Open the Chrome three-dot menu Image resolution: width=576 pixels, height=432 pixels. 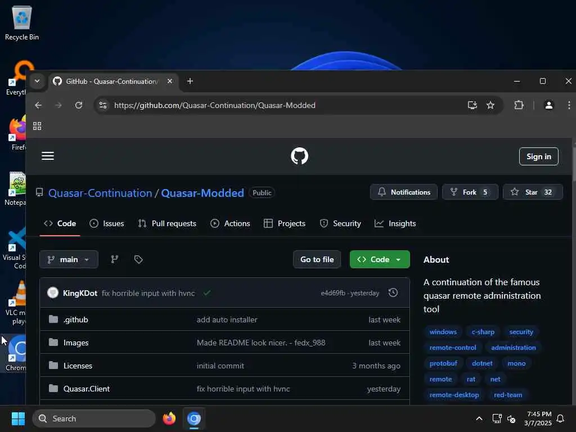(x=569, y=105)
